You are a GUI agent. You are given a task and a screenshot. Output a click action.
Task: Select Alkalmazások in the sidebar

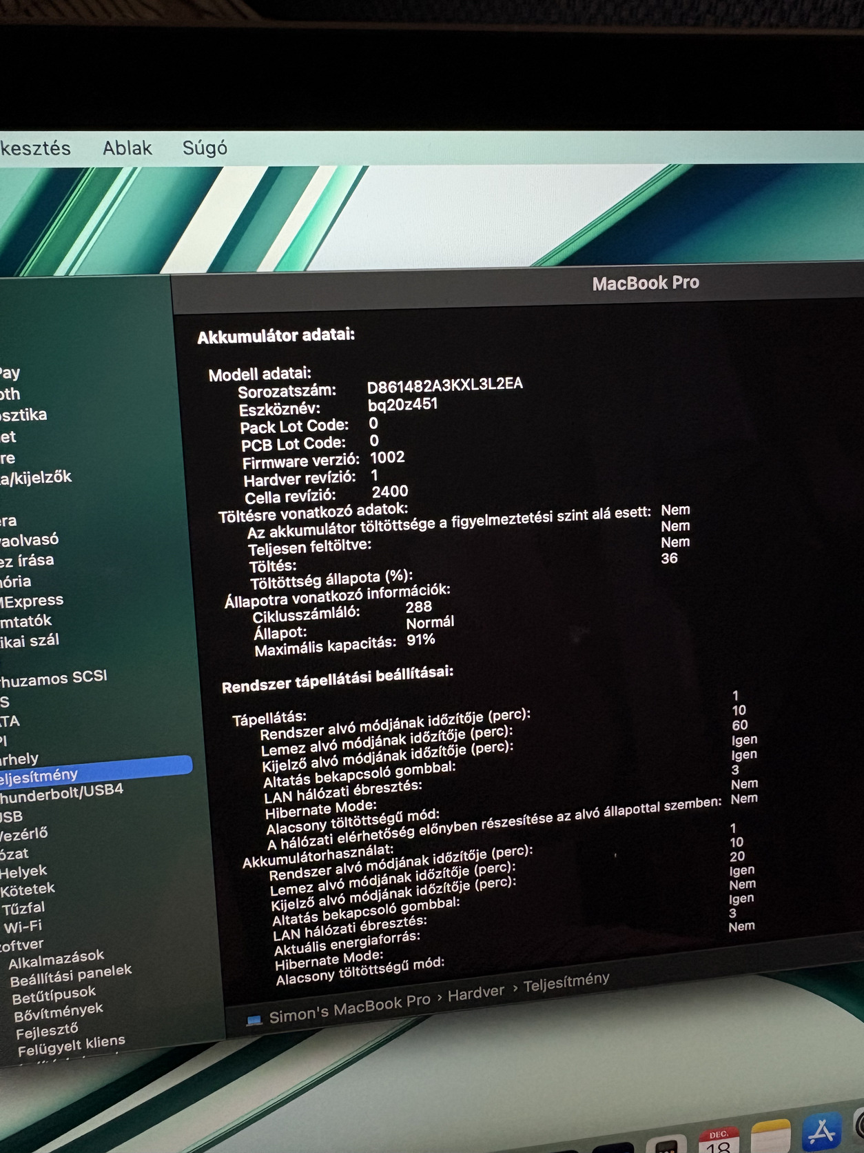pos(56,959)
